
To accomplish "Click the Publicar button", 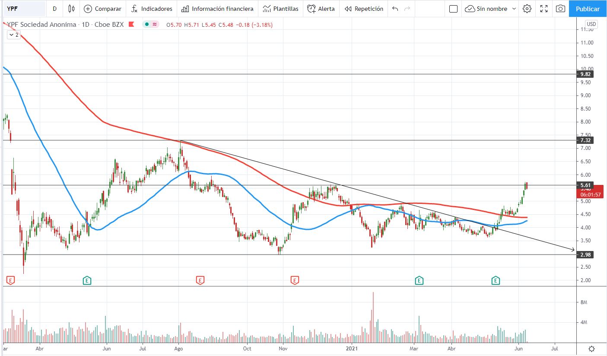I will (588, 9).
